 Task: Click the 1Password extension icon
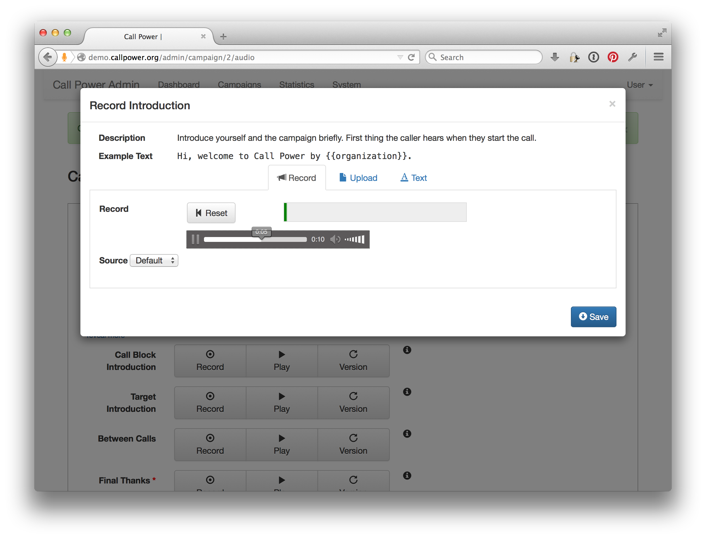point(594,57)
